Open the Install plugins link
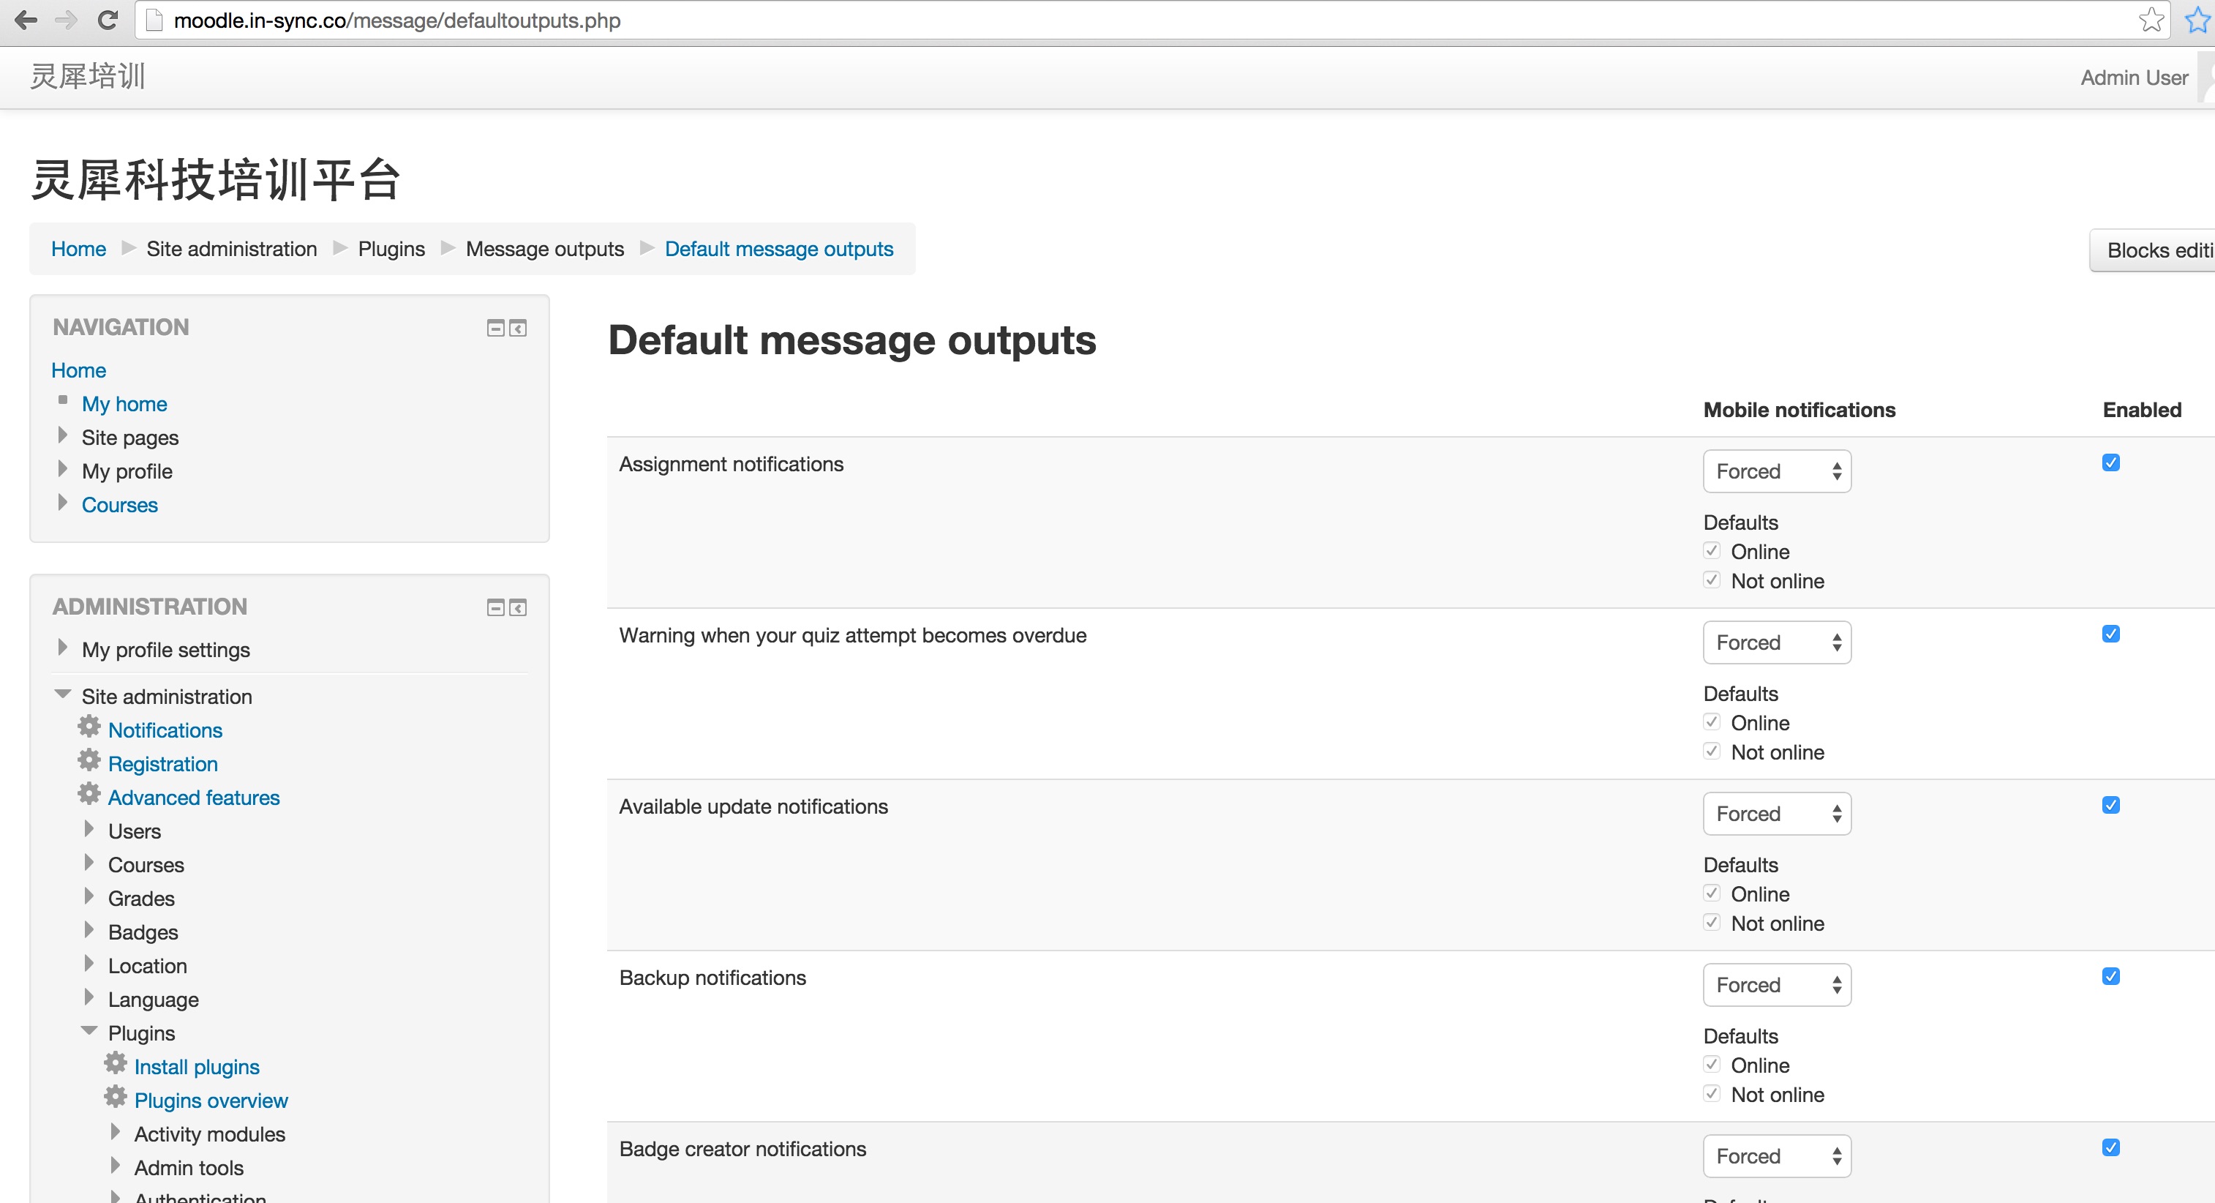2215x1203 pixels. pyautogui.click(x=197, y=1066)
